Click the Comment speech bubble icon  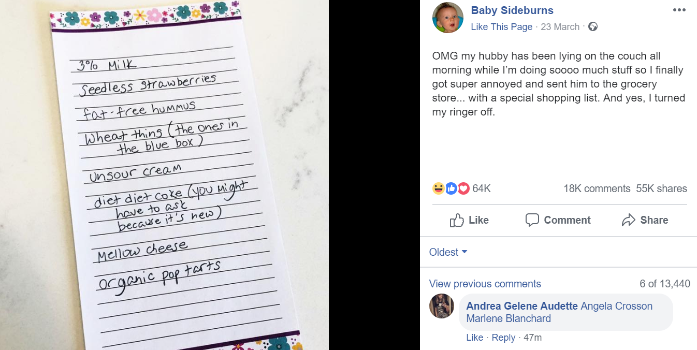click(532, 220)
